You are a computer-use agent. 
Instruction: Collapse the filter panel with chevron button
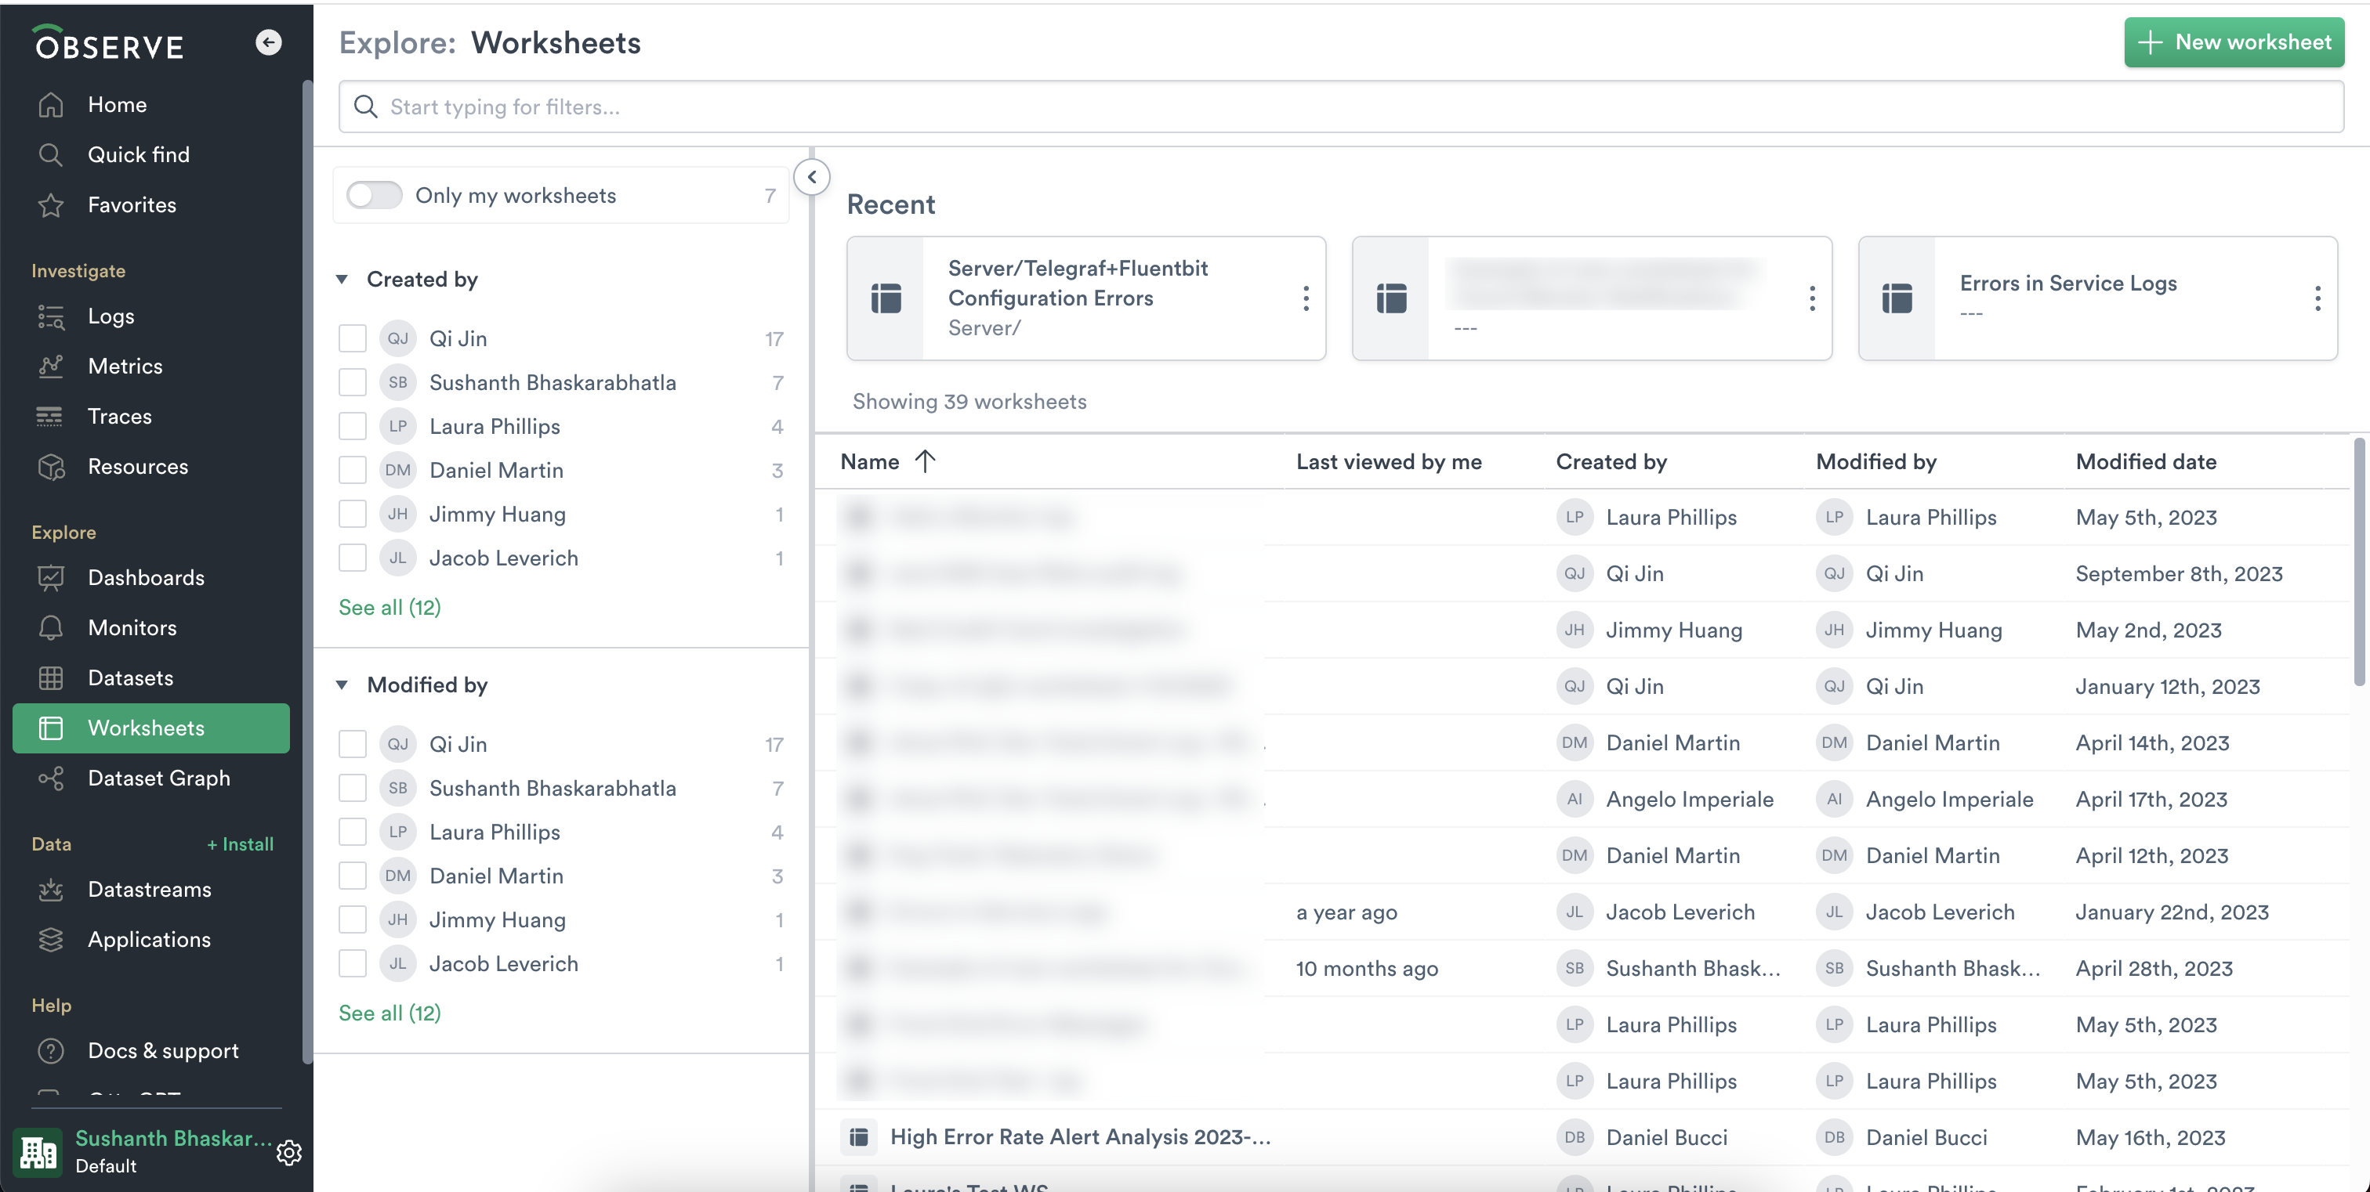(811, 177)
